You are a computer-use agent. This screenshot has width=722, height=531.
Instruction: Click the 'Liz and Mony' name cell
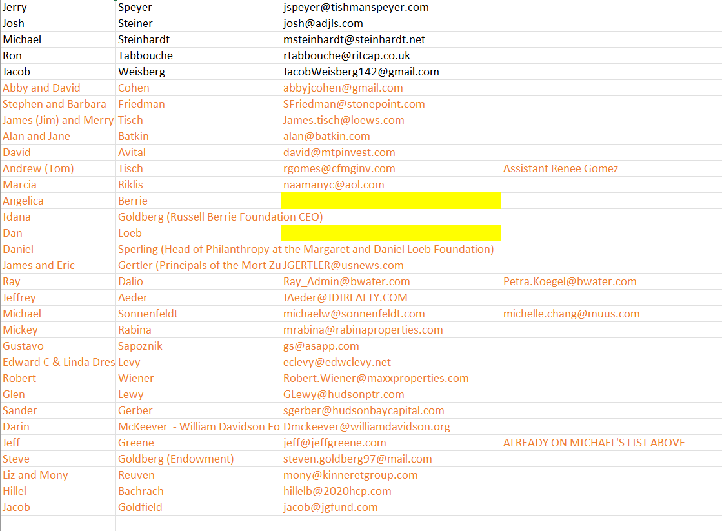click(35, 475)
